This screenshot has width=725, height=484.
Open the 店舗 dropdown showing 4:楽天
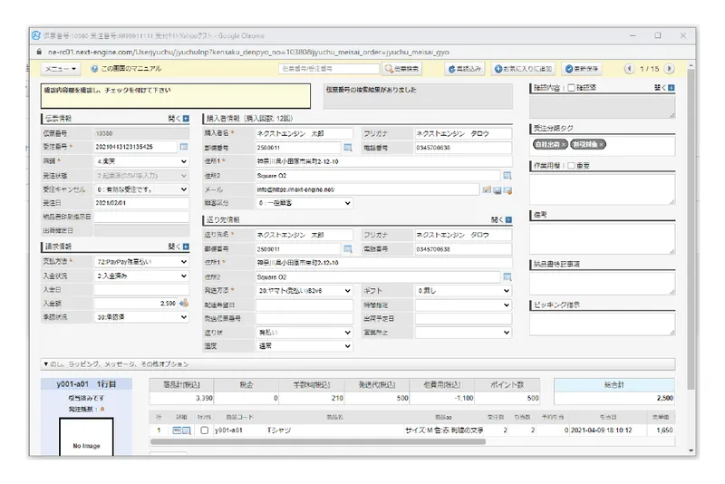[141, 162]
